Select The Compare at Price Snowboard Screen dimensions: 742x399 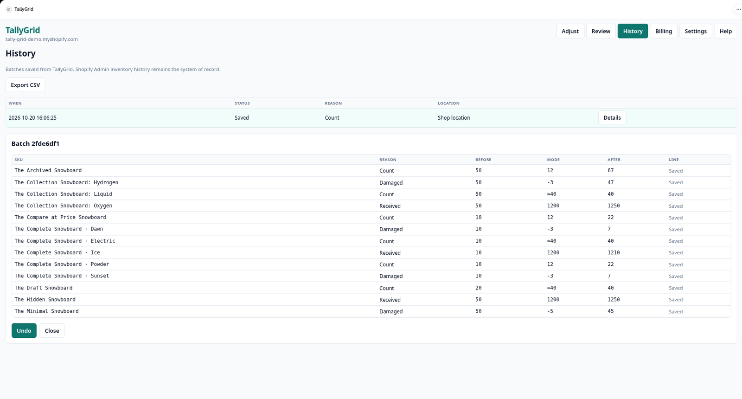pos(60,217)
